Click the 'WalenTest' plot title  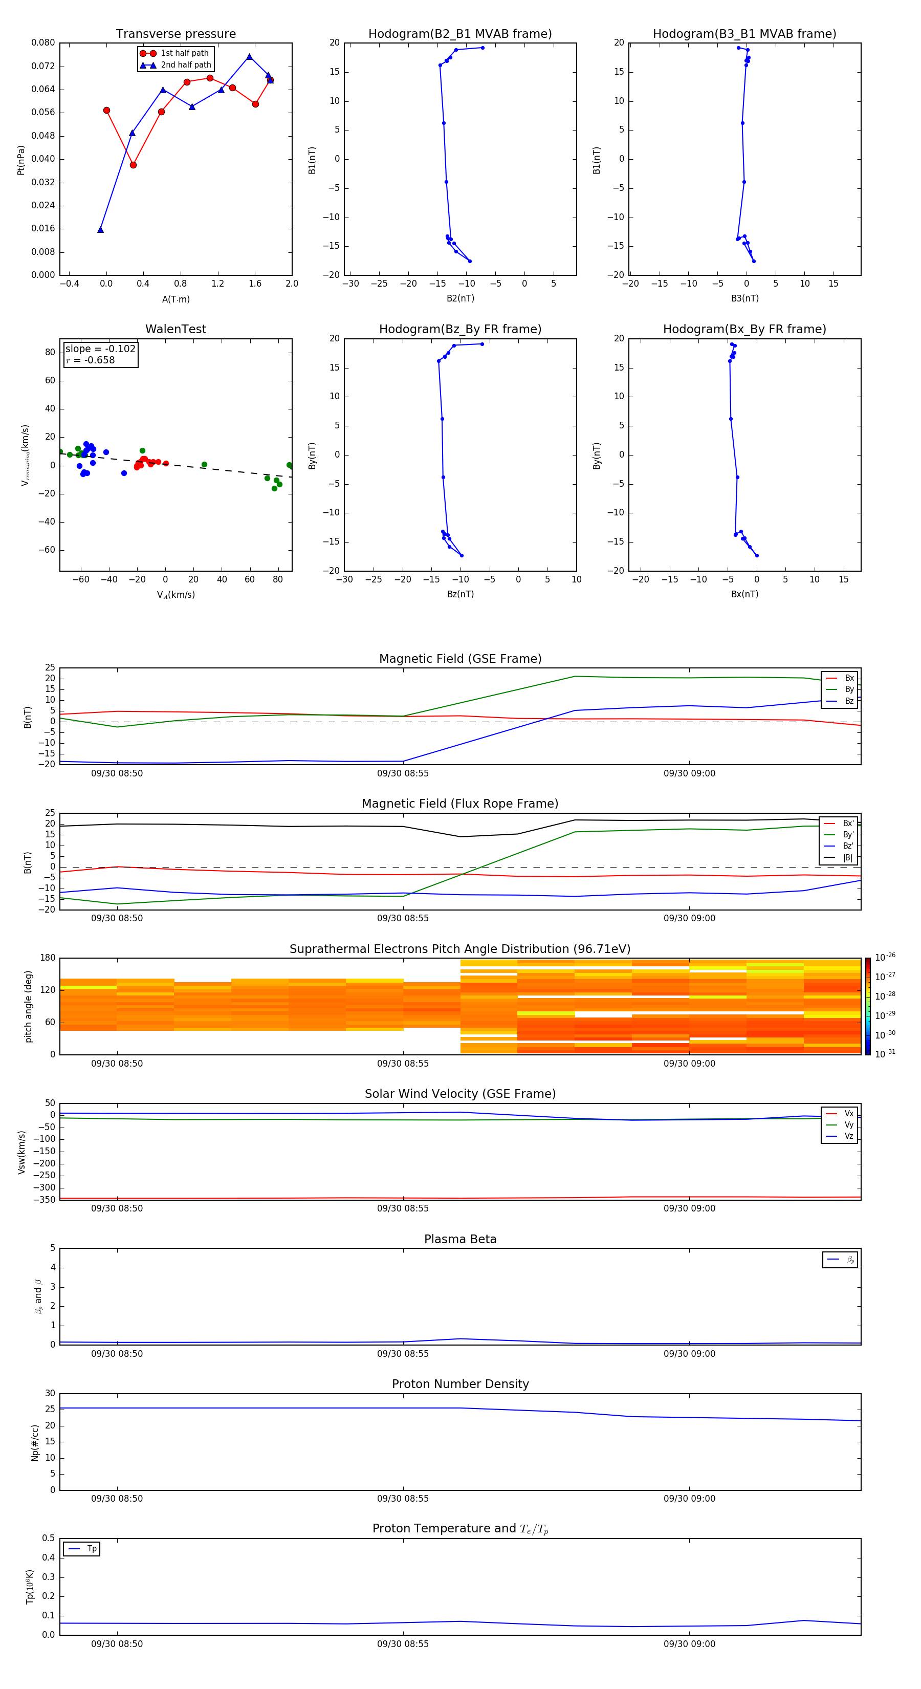click(176, 329)
